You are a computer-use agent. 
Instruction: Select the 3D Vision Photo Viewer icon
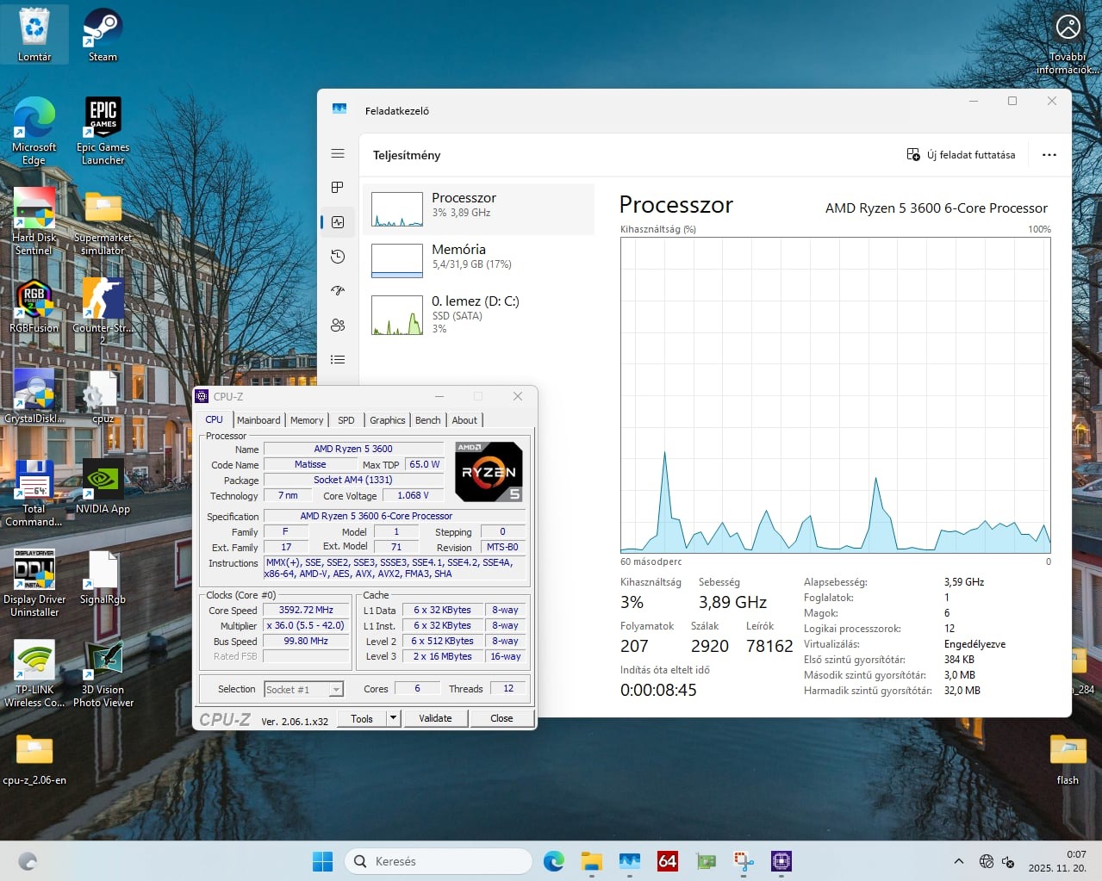coord(103,673)
